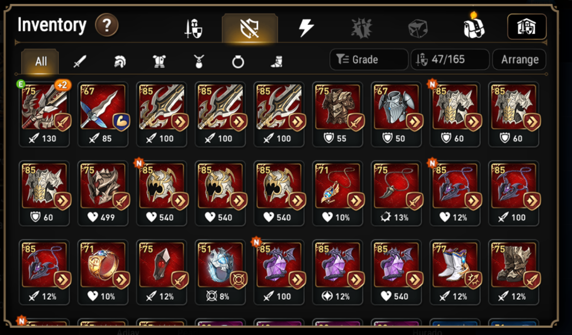This screenshot has width=572, height=335.
Task: Select the All filter tab
Action: (x=41, y=61)
